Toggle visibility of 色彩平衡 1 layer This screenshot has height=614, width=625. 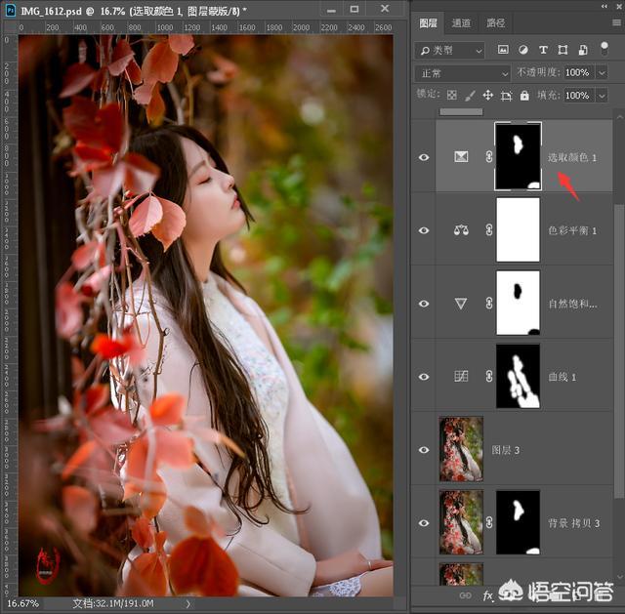[x=424, y=230]
